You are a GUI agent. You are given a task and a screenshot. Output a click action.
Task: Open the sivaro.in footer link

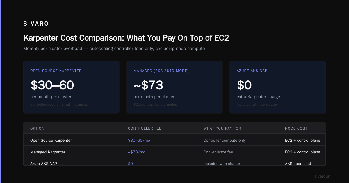pyautogui.click(x=322, y=176)
